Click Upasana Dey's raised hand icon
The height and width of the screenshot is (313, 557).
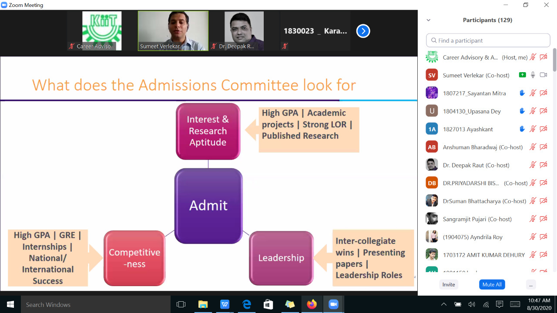pos(522,111)
